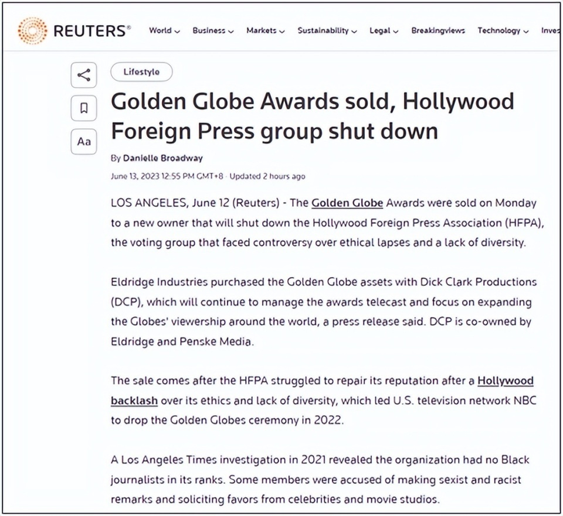Expand the chevron next to Sustainability
This screenshot has width=563, height=516.
point(354,32)
